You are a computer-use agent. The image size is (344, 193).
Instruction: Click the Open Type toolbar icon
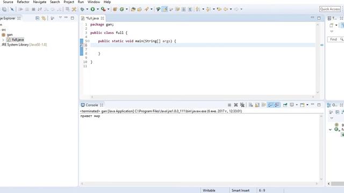click(x=133, y=9)
